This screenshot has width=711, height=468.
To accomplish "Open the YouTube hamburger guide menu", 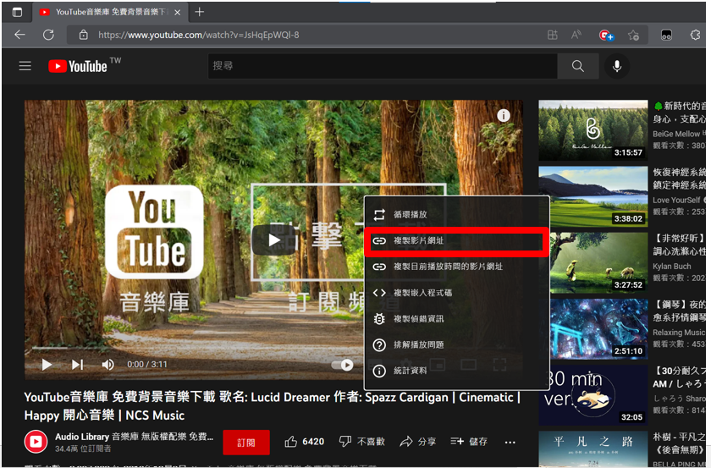I will click(25, 66).
